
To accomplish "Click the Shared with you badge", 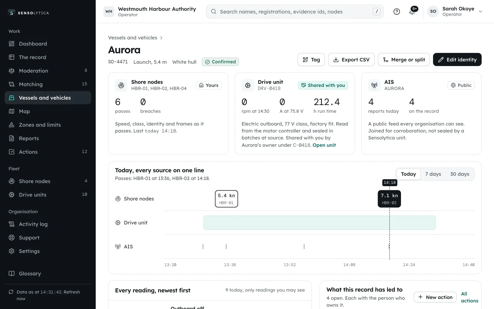I will (x=323, y=85).
